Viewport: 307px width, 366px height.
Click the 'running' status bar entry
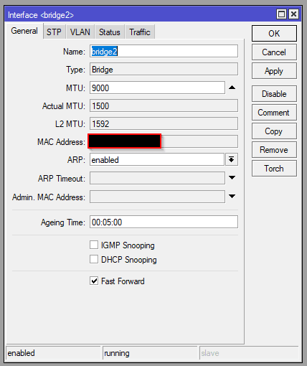click(x=150, y=353)
